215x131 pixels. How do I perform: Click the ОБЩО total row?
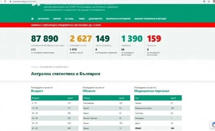point(158,128)
